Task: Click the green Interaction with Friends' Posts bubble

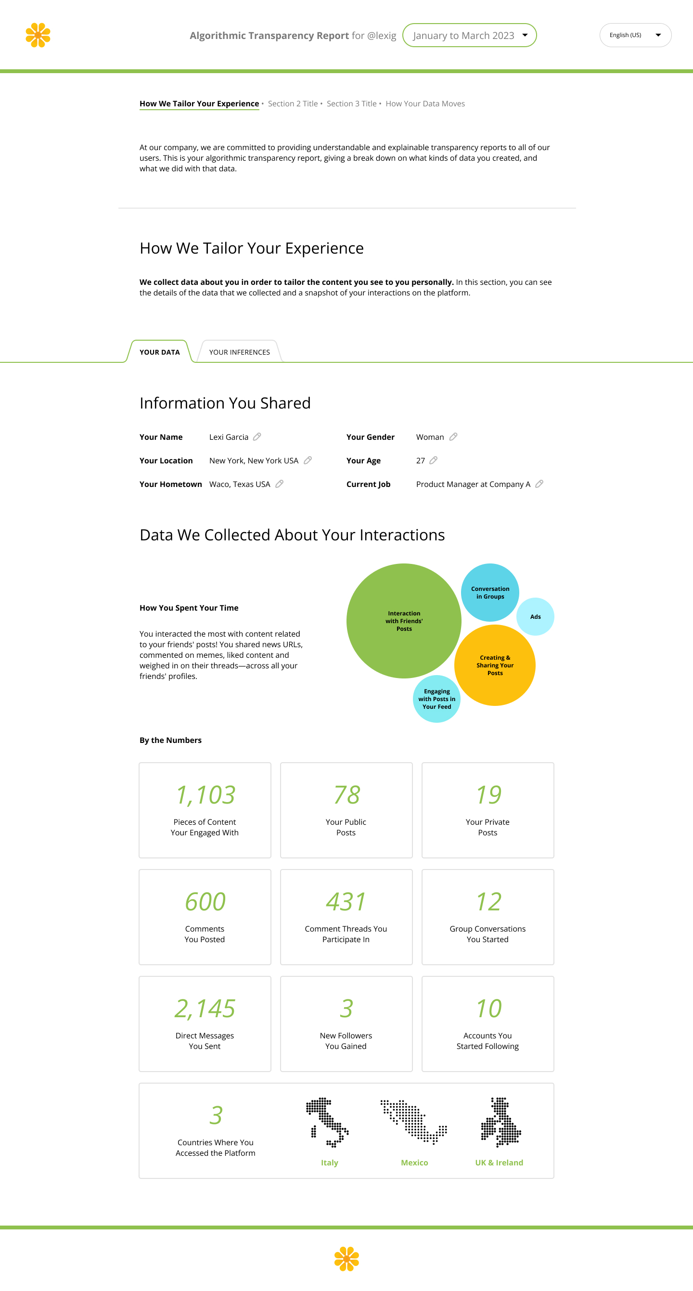Action: click(x=403, y=620)
